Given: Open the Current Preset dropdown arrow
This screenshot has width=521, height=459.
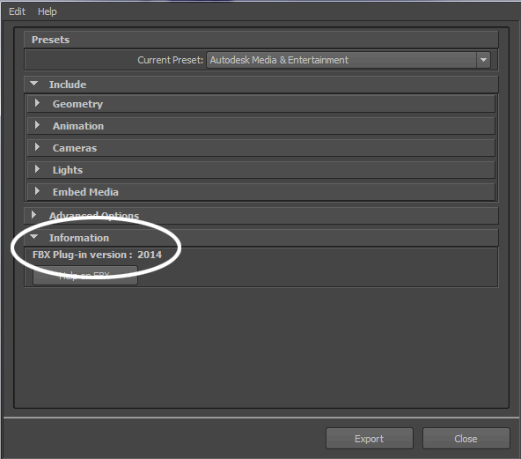Looking at the screenshot, I should [x=483, y=60].
